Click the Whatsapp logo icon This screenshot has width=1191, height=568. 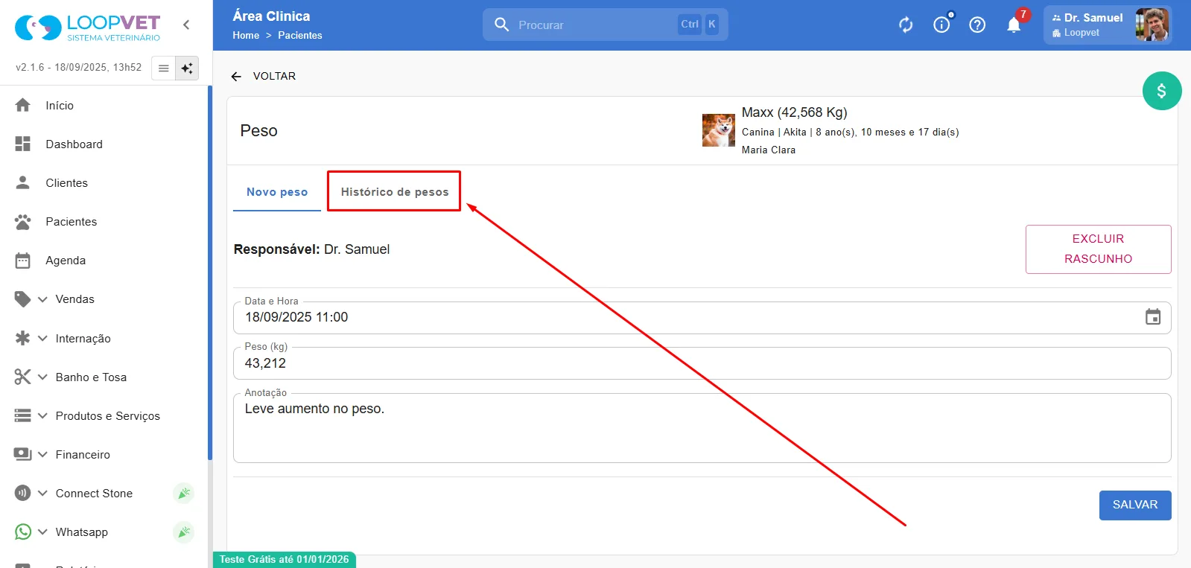click(x=23, y=532)
